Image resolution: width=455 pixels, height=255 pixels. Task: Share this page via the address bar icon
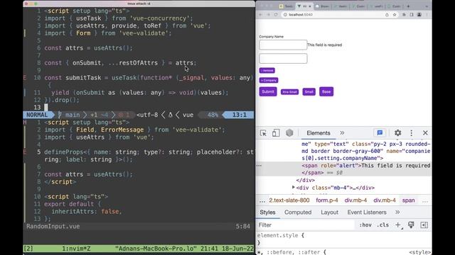(387, 14)
